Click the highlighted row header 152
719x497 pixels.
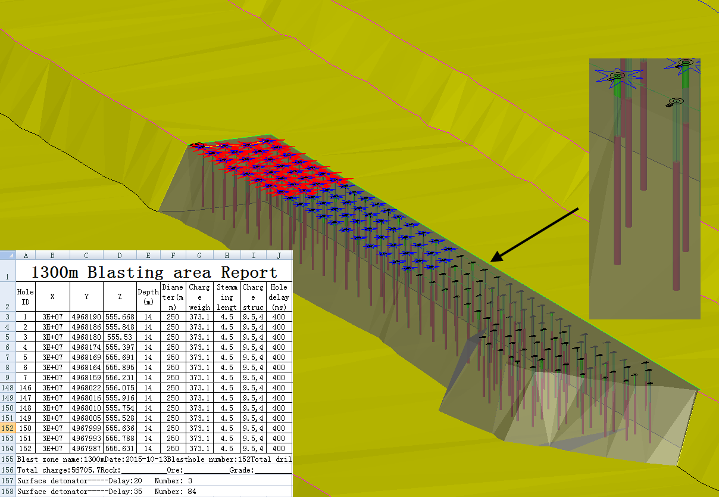(x=8, y=428)
